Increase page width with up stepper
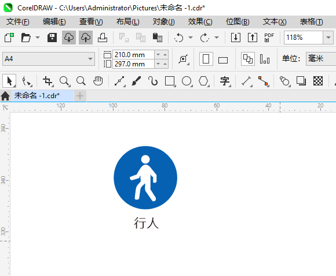Screen dimensions: 336x276 (x=165, y=55)
